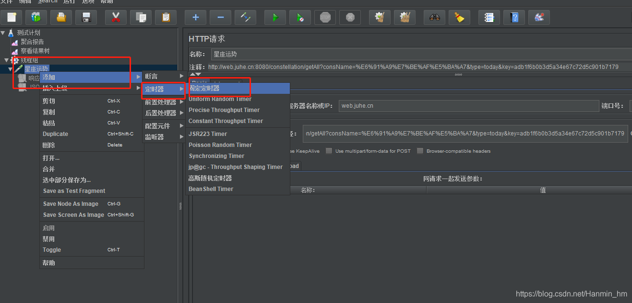Screen dimensions: 632x303
Task: Start the test with green play icon
Action: coord(275,18)
